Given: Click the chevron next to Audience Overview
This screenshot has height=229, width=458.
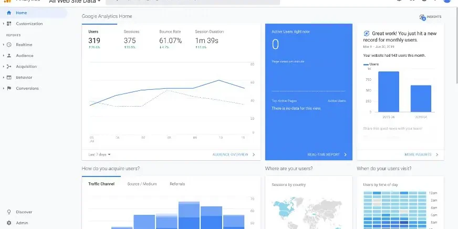Looking at the screenshot, I should pos(254,154).
